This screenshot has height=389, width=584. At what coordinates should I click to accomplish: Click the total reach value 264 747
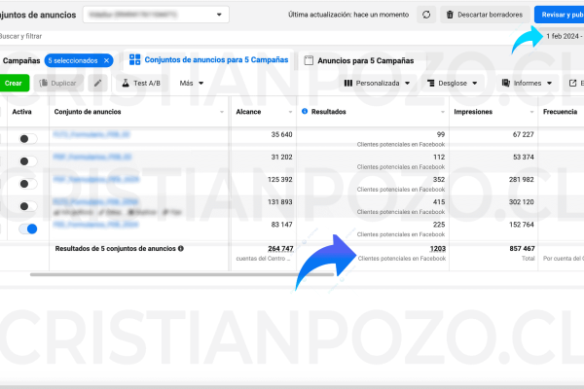point(280,248)
